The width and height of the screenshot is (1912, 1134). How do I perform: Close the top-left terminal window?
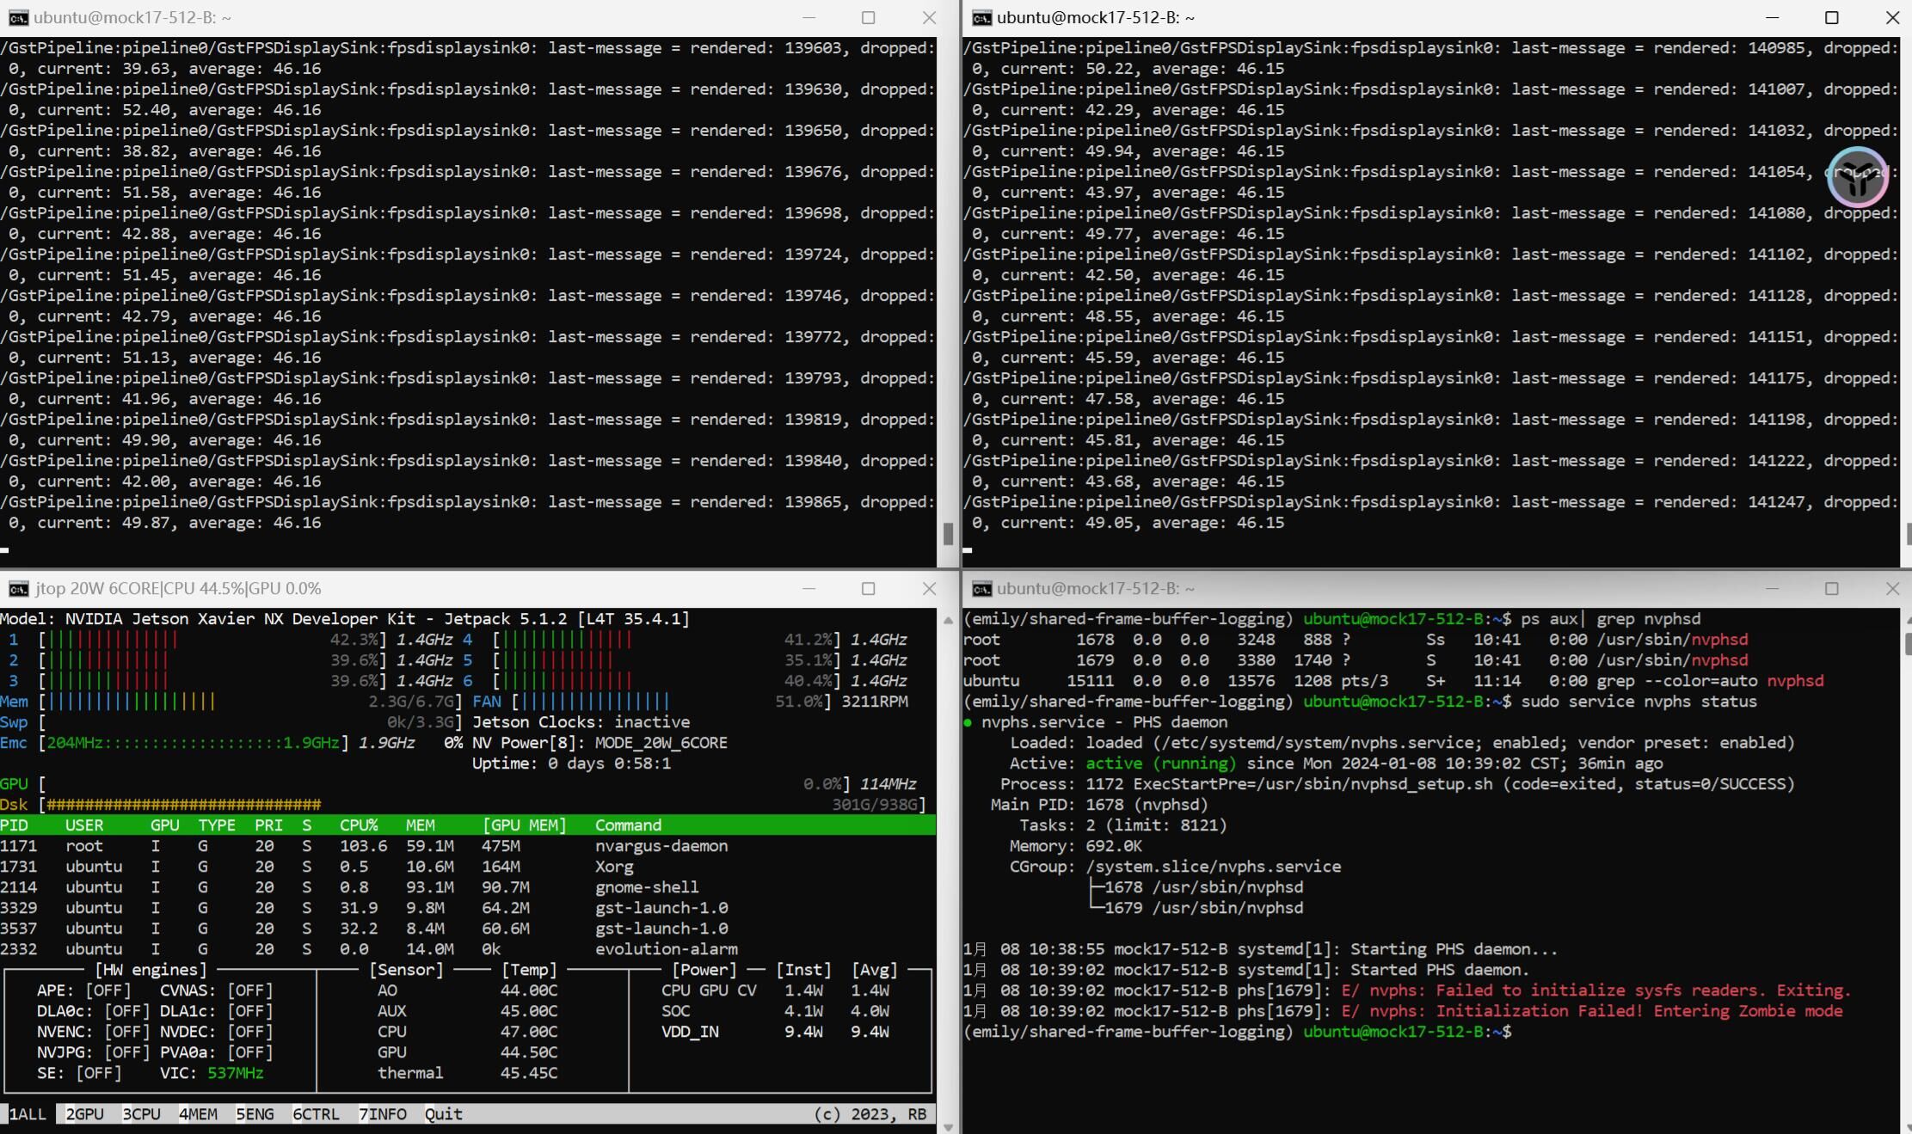tap(929, 18)
